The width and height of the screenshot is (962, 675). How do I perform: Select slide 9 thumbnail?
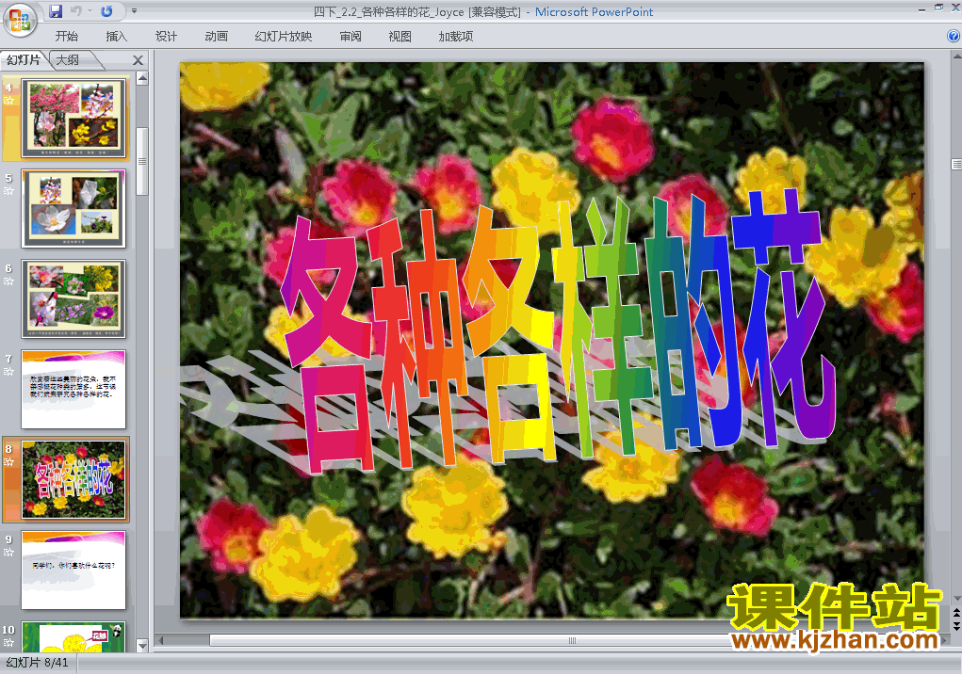tap(73, 571)
